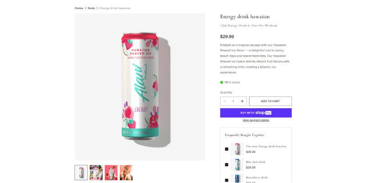Click the Energy drink hawaiian bundle item icon
Screen dimensions: 366x183
237,149
